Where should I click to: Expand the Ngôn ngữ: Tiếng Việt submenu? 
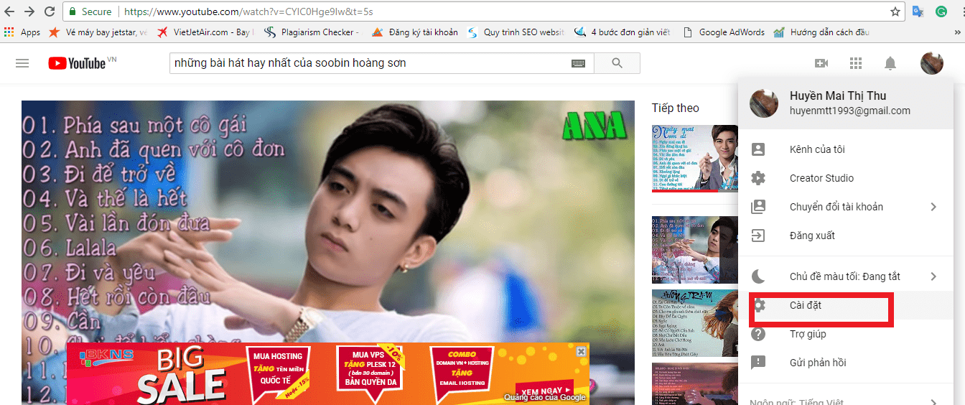933,402
